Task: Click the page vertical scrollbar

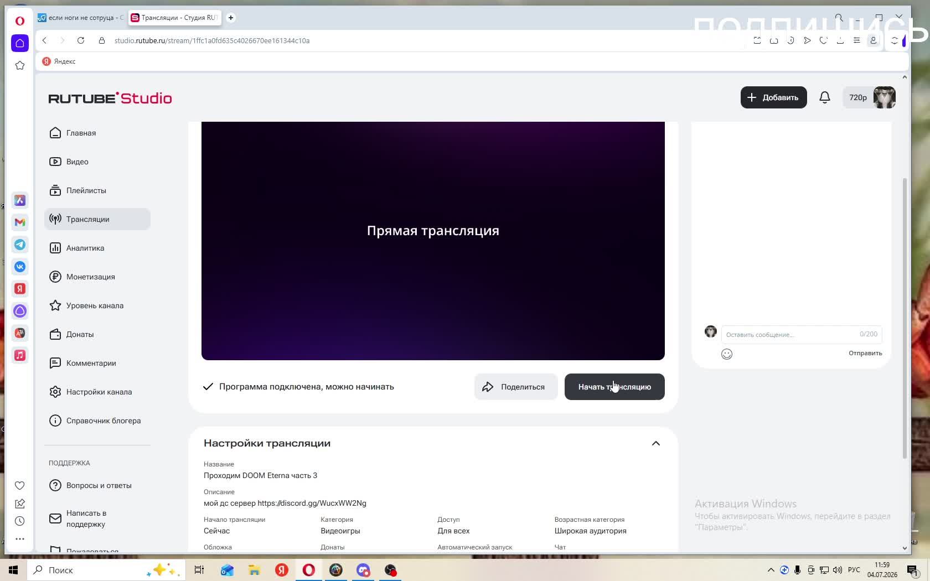Action: [905, 318]
